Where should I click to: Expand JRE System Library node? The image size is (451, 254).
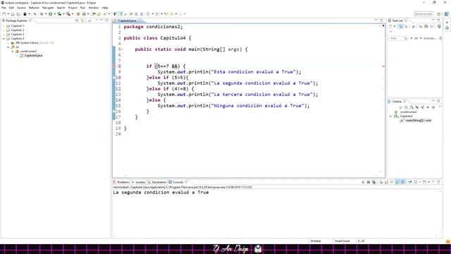(8, 42)
